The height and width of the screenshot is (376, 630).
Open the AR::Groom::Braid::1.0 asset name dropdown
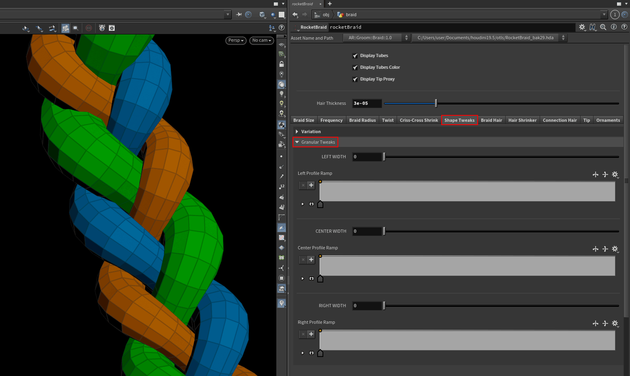click(377, 38)
